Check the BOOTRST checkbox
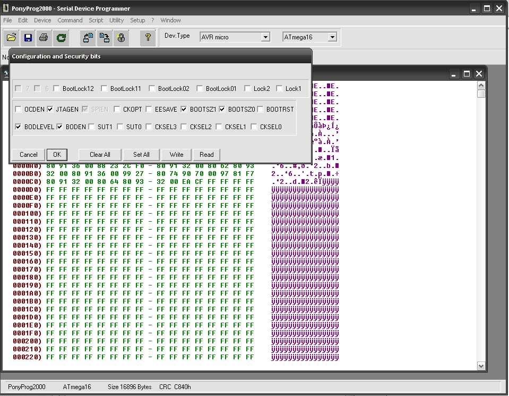Viewport: 509px width, 396px height. coord(260,109)
